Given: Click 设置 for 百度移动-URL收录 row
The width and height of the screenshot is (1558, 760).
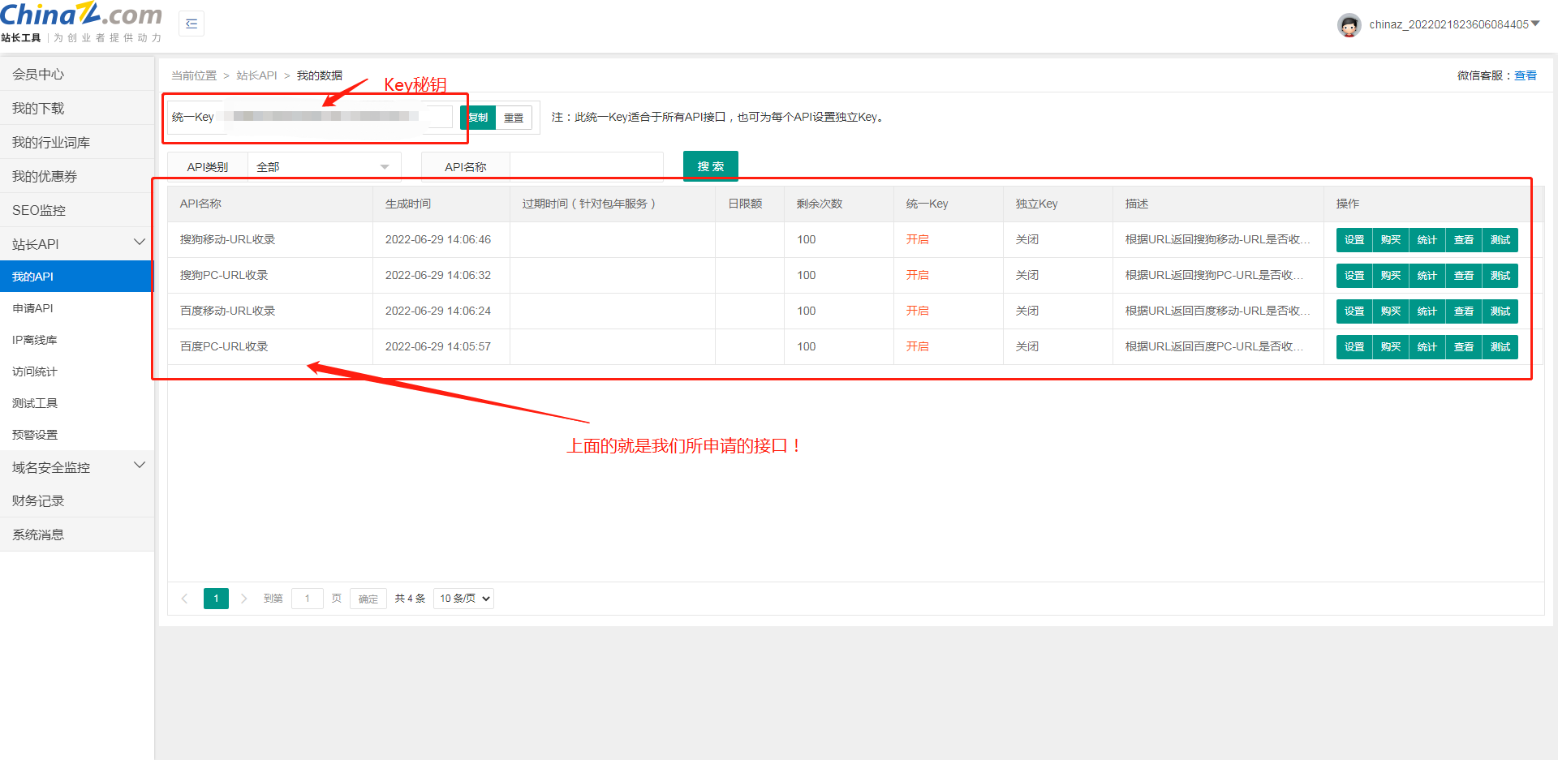Looking at the screenshot, I should [x=1354, y=311].
